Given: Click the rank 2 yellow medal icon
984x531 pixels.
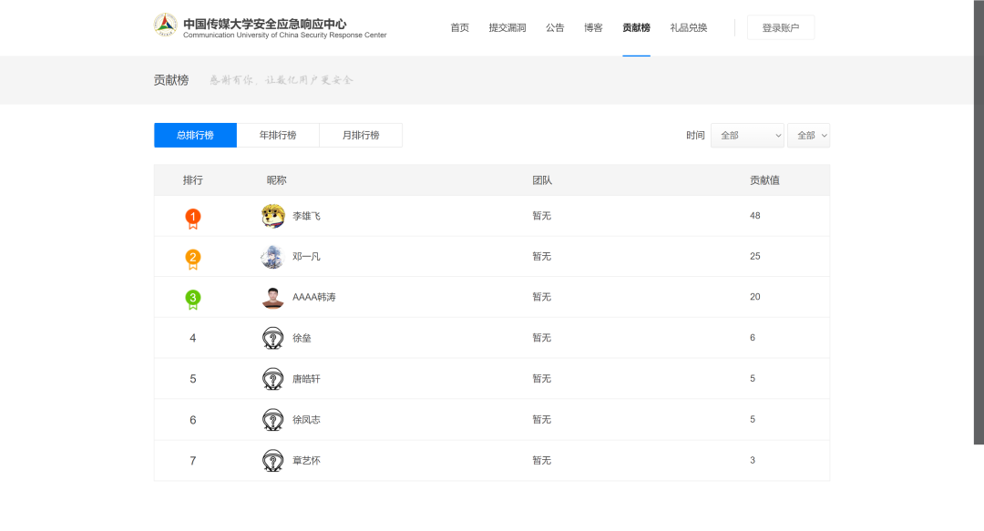Looking at the screenshot, I should pos(193,259).
